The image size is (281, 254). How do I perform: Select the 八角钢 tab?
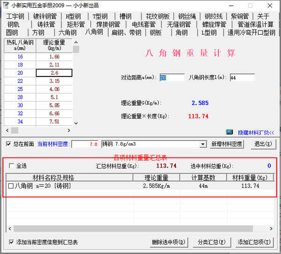[94, 32]
